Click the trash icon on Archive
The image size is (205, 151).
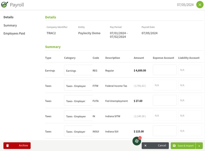pos(8,145)
